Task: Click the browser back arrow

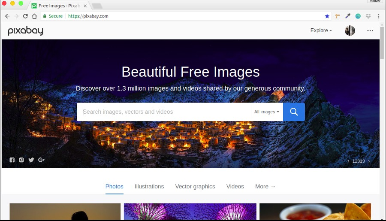Action: [7, 16]
